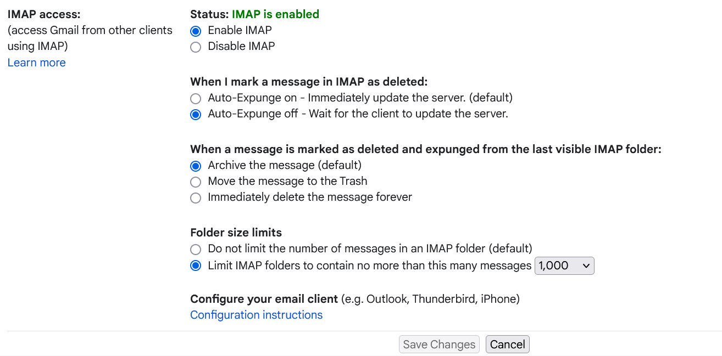The width and height of the screenshot is (722, 356).
Task: Click the green IMAP is enabled status text
Action: (x=275, y=14)
